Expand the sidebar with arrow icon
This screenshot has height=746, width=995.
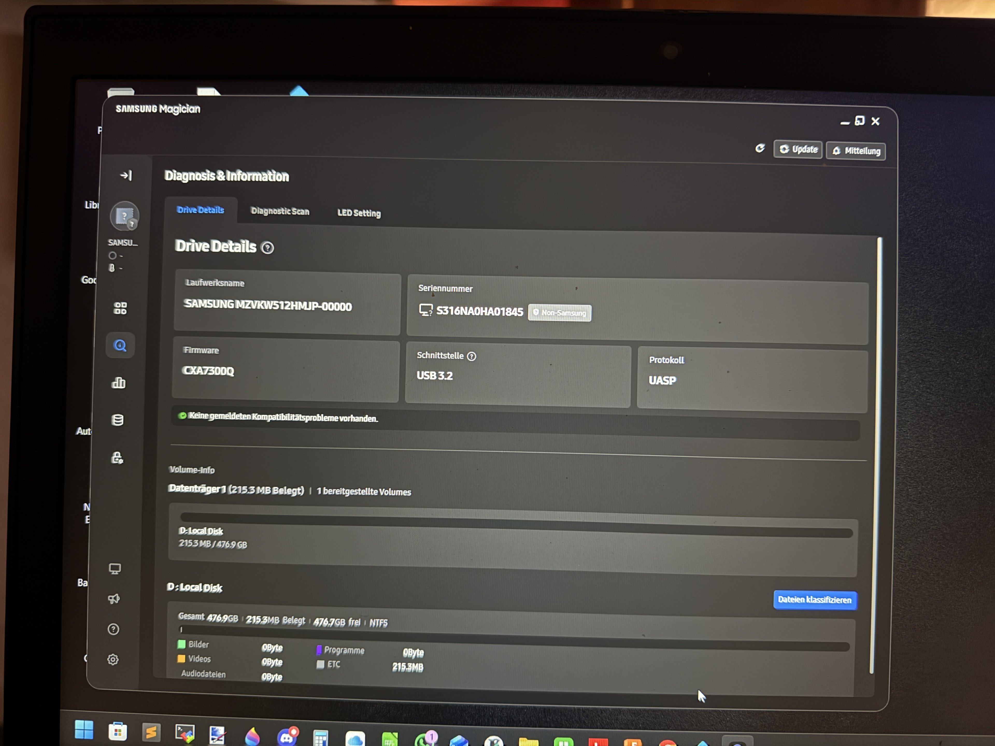pyautogui.click(x=126, y=175)
